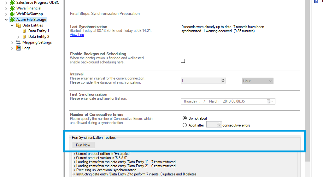This screenshot has width=323, height=177.
Task: Collapse the Azure File Storage tree node
Action: (6, 20)
